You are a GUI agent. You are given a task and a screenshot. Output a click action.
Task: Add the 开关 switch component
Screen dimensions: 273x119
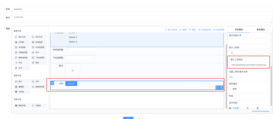[22, 63]
